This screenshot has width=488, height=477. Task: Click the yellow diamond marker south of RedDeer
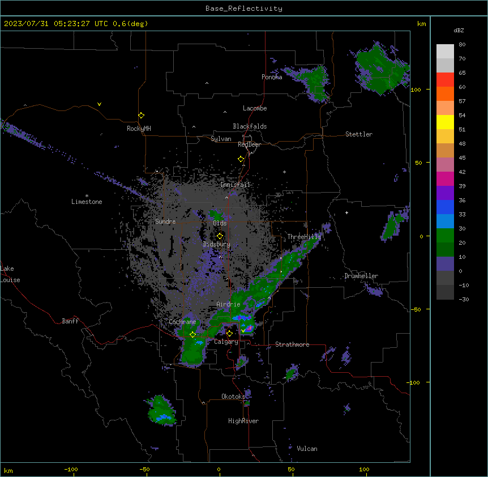241,159
